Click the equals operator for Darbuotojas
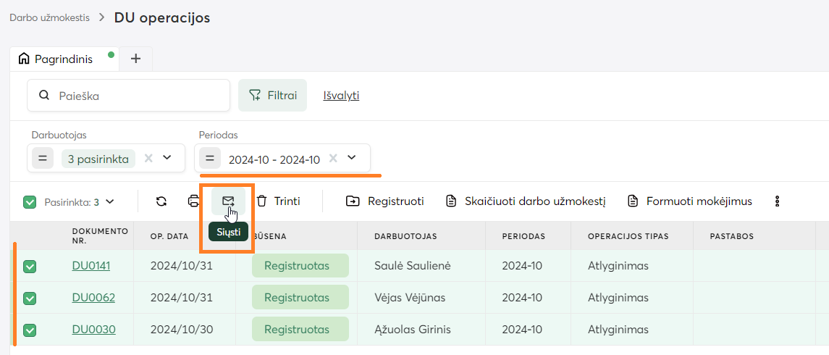This screenshot has width=829, height=355. (x=42, y=158)
